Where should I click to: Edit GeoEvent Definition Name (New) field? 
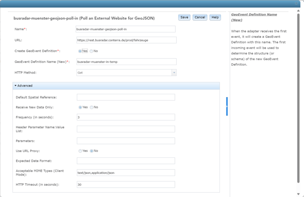[x=127, y=62]
